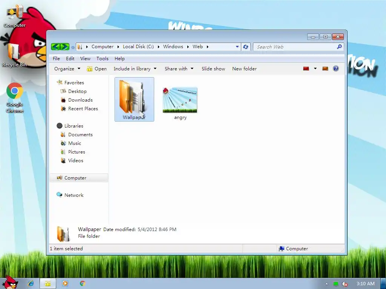Launch Google Chrome from the desktop
The width and height of the screenshot is (386, 289).
(15, 98)
